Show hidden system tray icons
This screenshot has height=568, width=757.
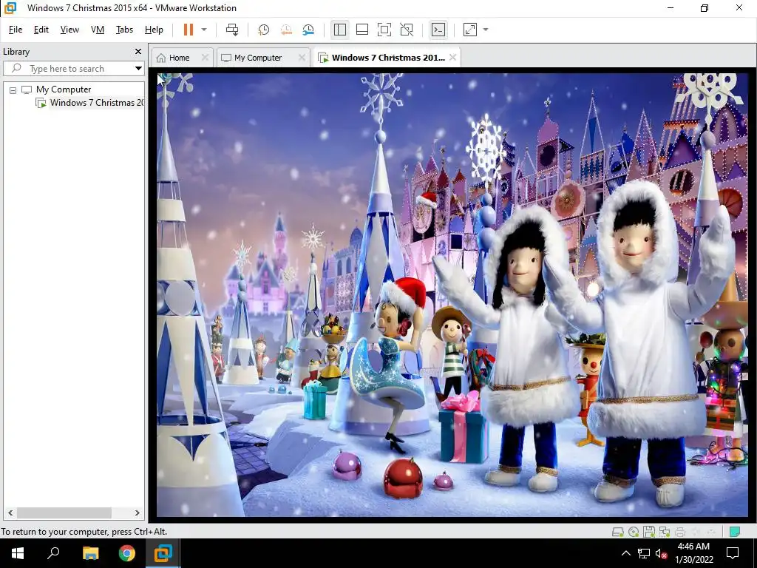point(625,553)
